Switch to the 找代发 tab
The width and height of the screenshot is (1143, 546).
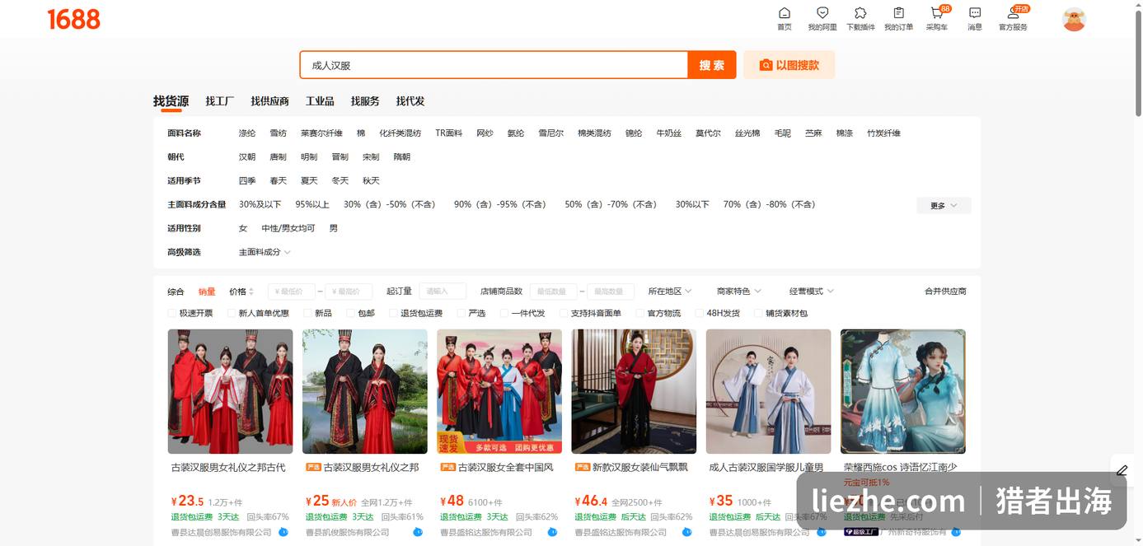(x=410, y=101)
